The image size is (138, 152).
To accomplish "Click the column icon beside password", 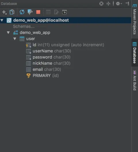I will point(28,57).
